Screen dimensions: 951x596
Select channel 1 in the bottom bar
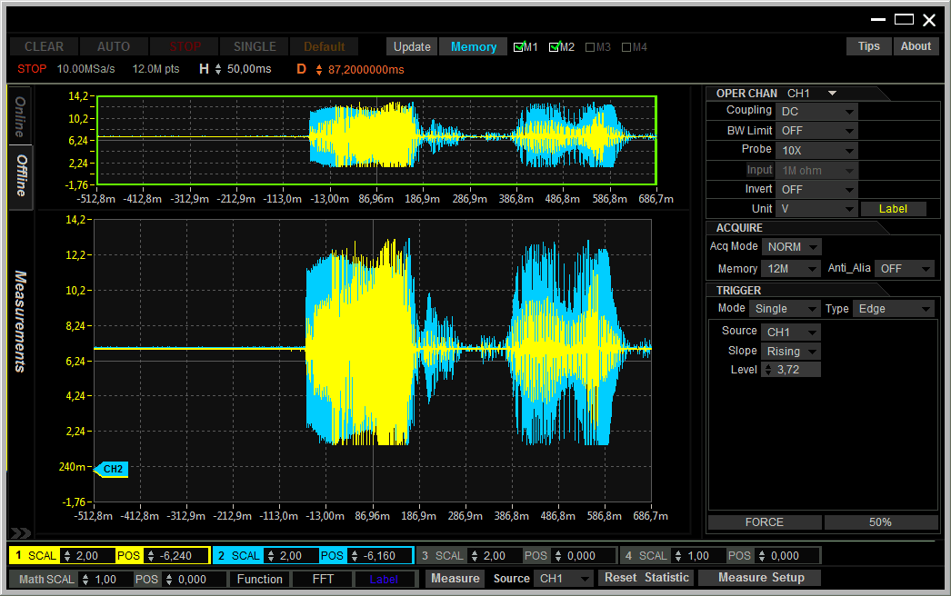pos(18,555)
